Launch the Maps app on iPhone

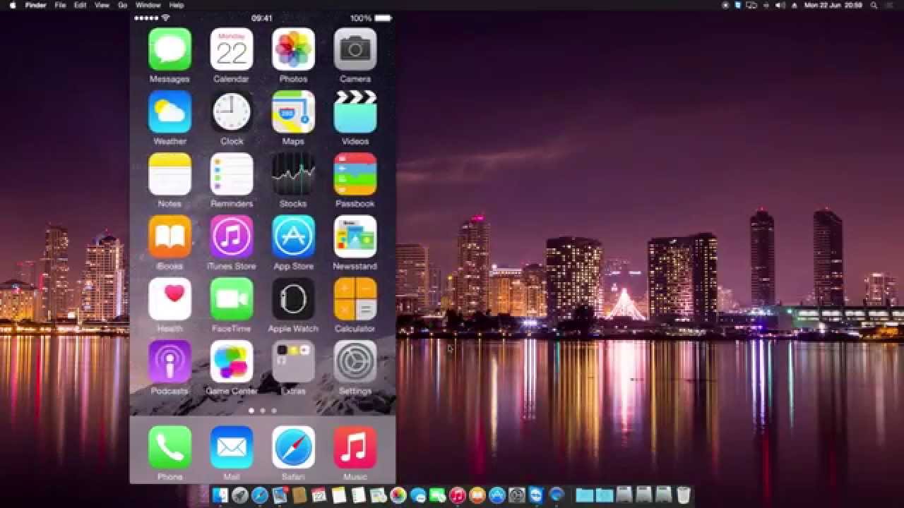click(x=293, y=111)
